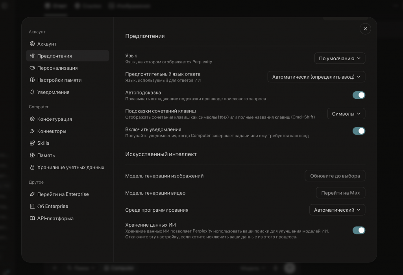Click the Уведомления bell icon
The height and width of the screenshot is (275, 403).
pyautogui.click(x=32, y=92)
